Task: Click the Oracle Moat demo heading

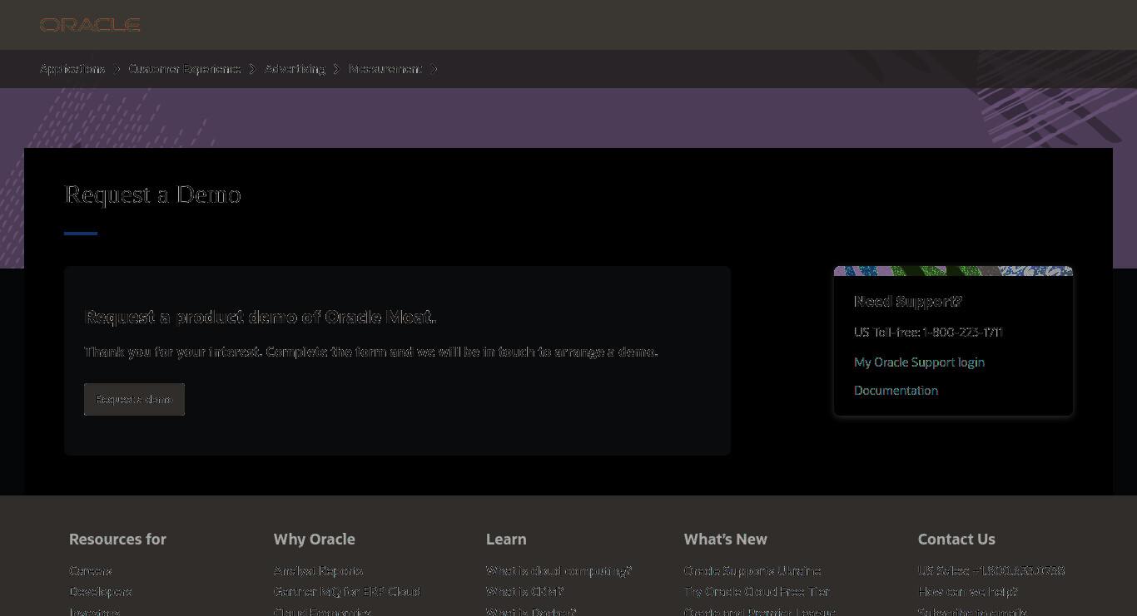Action: point(261,318)
